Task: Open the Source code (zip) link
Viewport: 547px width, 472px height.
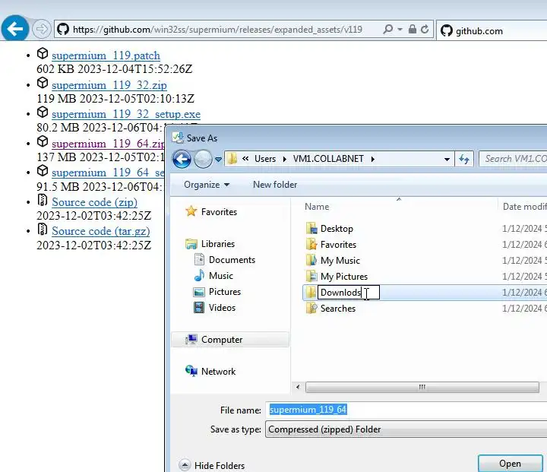Action: point(94,202)
